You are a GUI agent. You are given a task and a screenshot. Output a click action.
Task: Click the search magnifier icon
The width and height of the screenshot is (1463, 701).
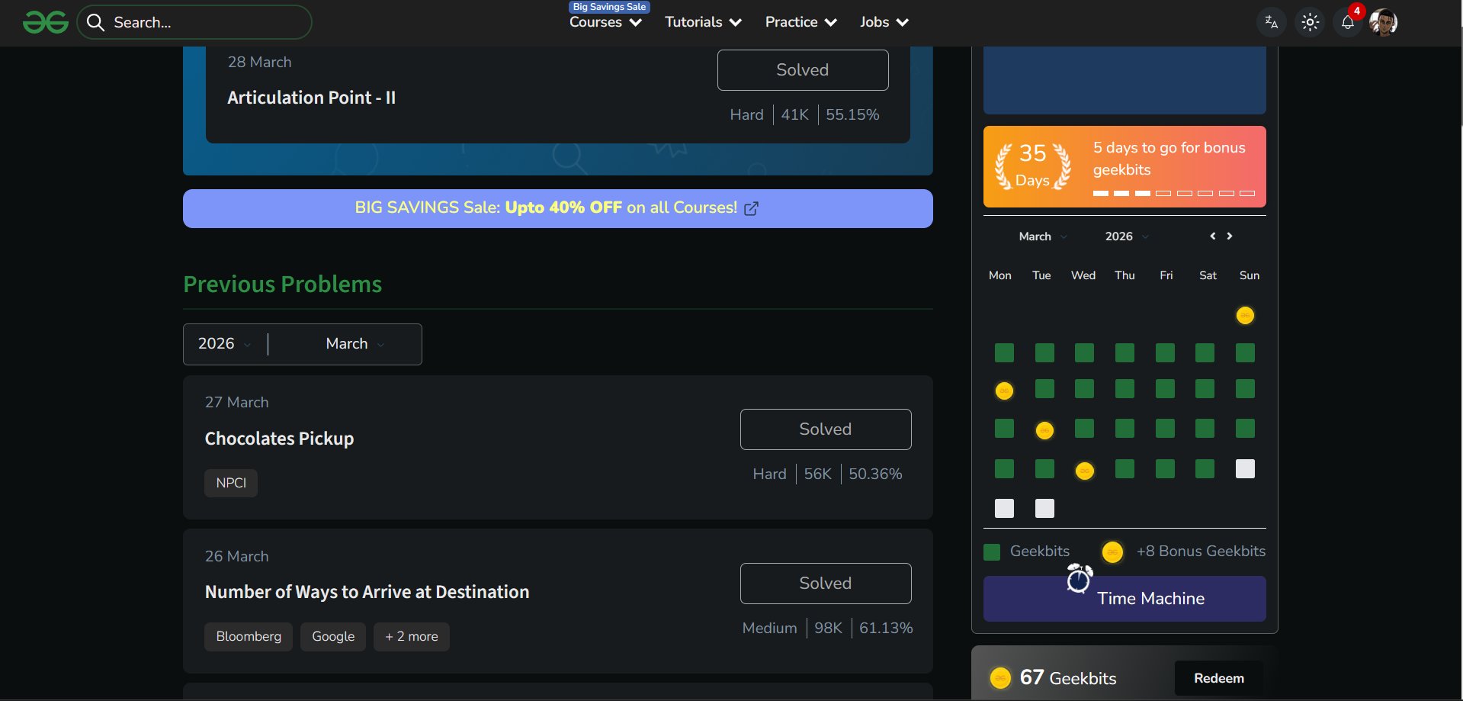[x=95, y=22]
